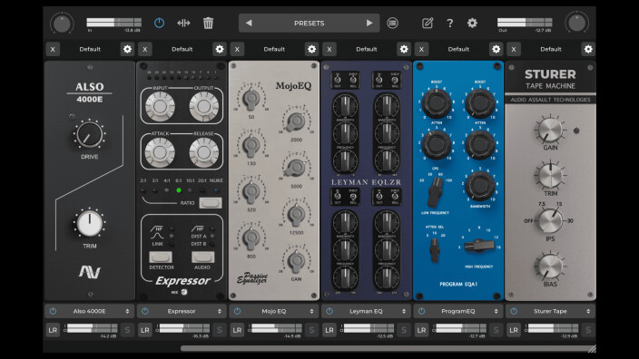639x359 pixels.
Task: Solo the Also 4000E slot with S
Action: point(128,330)
